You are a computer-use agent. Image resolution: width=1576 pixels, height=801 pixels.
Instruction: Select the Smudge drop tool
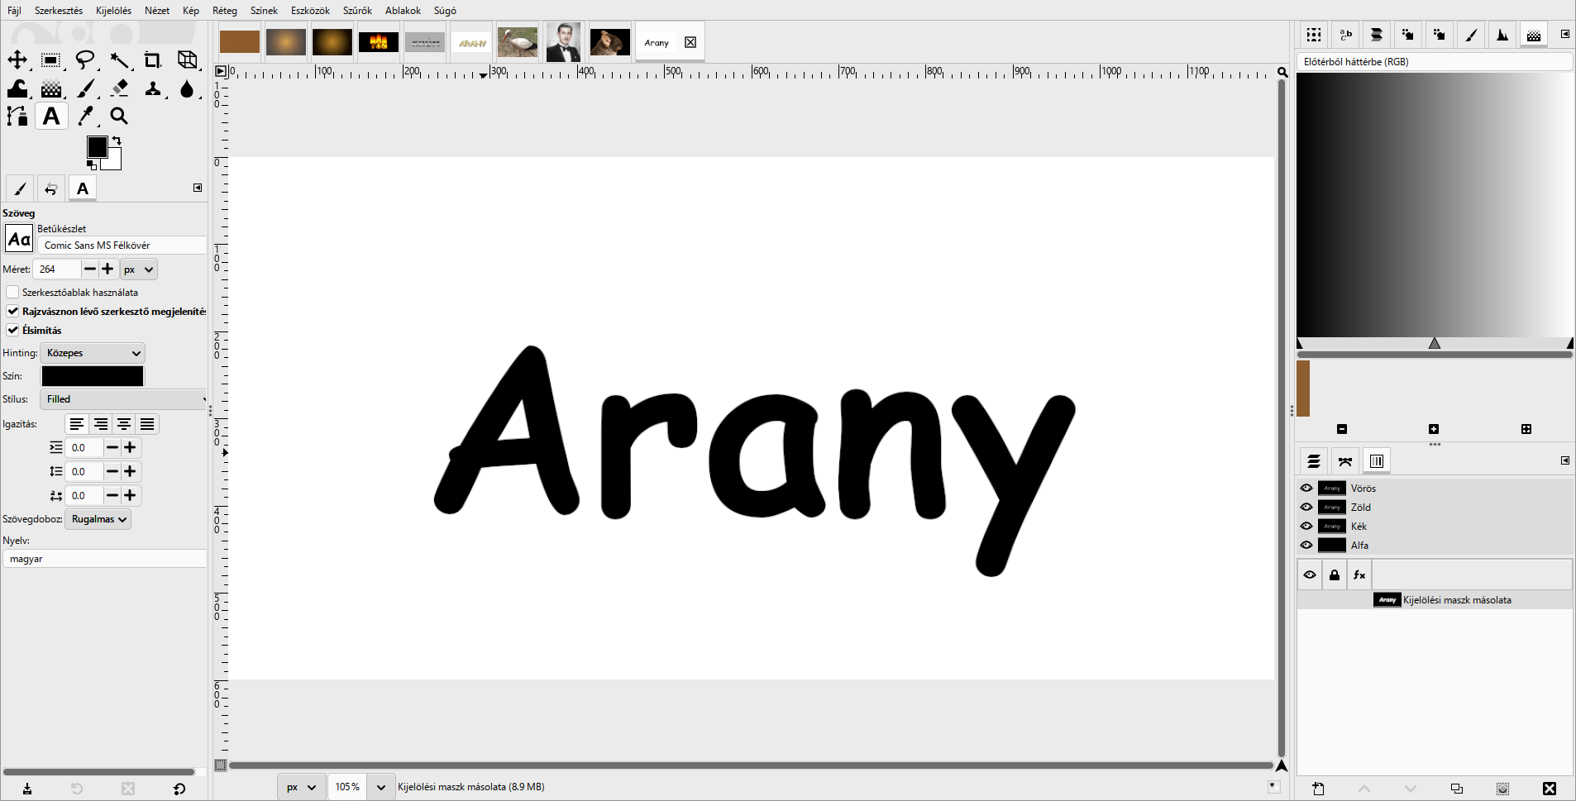[x=188, y=88]
